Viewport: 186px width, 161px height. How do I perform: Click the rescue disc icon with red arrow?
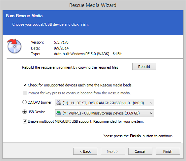tap(14, 46)
